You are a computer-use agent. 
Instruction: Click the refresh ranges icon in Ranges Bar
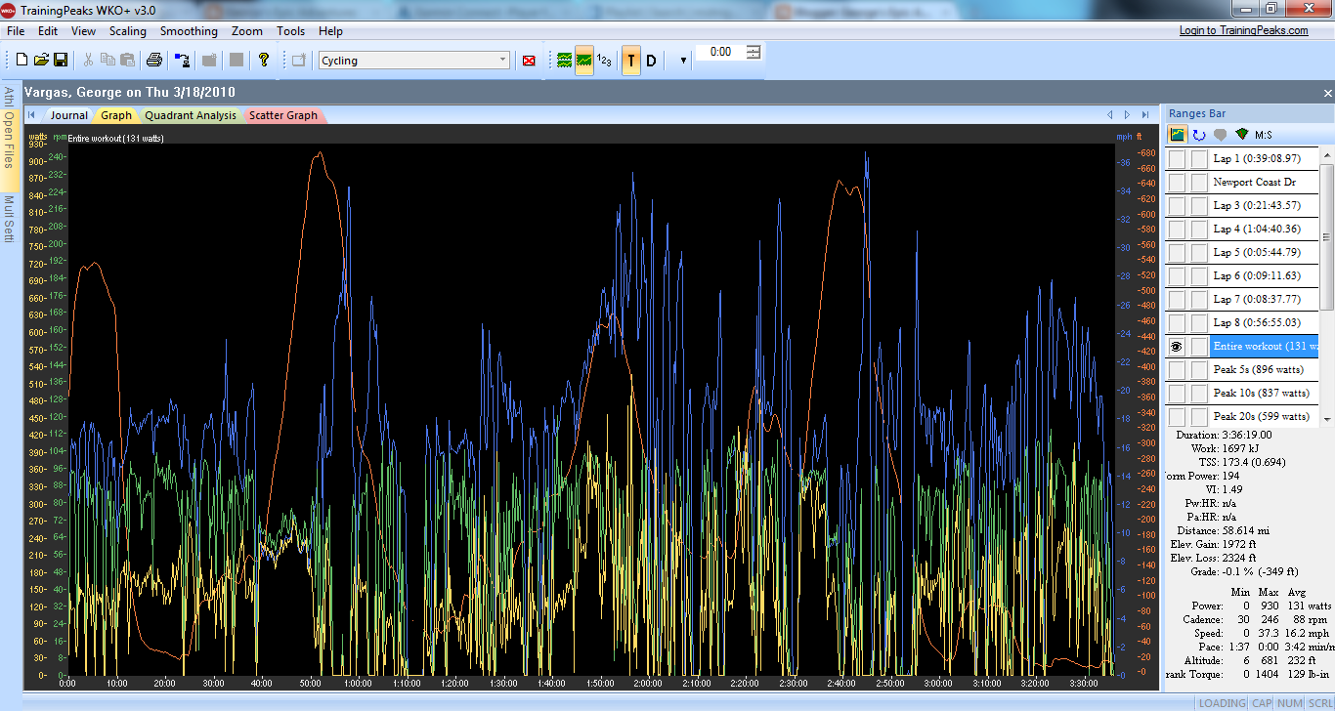coord(1198,135)
